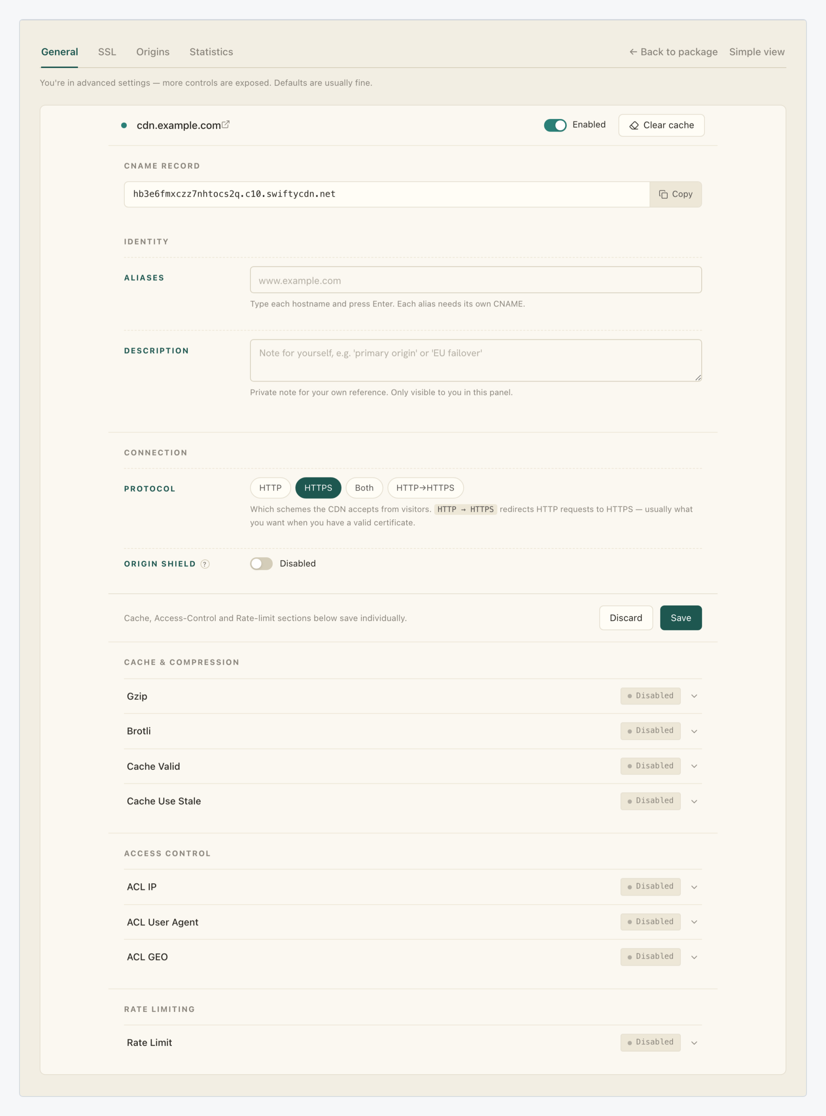Click the Gzip Disabled status badge
Image resolution: width=826 pixels, height=1116 pixels.
pos(650,696)
